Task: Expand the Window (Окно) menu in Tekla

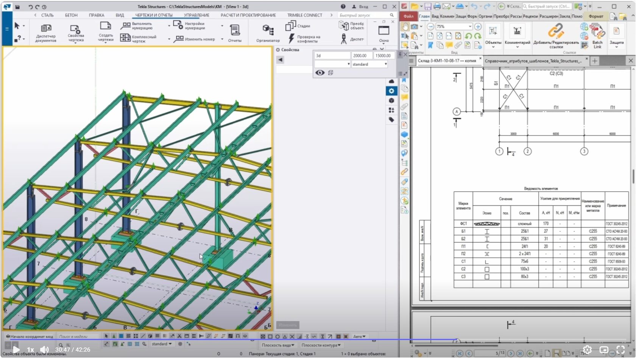Action: click(384, 35)
